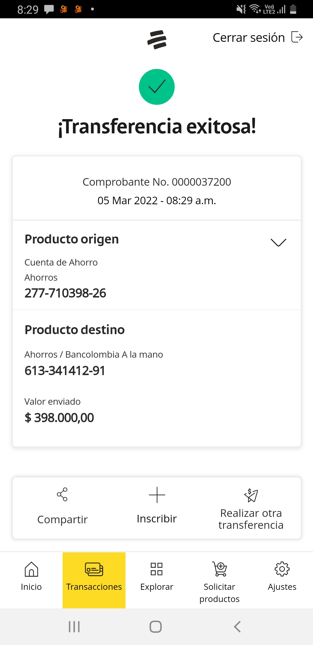The height and width of the screenshot is (645, 313).
Task: Tap the Inicio home icon
Action: point(31,569)
